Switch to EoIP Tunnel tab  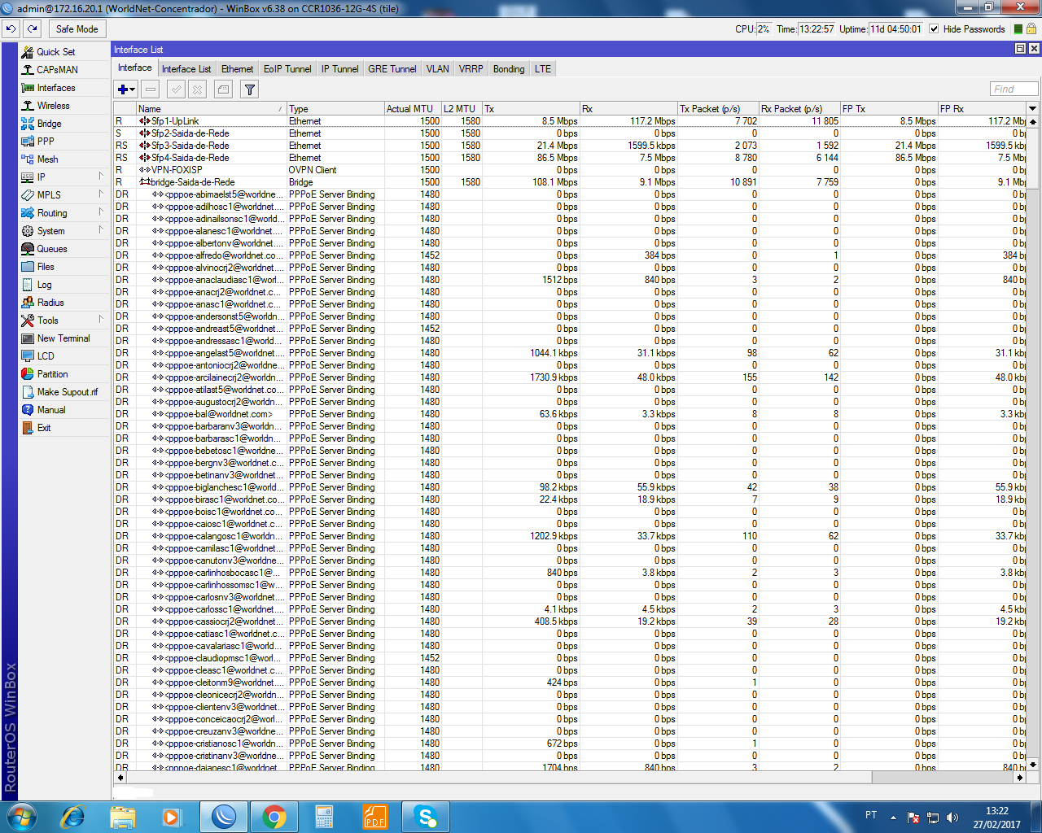[287, 69]
